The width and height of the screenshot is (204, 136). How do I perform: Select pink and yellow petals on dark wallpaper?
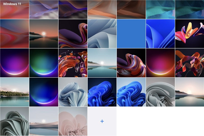pos(189,34)
